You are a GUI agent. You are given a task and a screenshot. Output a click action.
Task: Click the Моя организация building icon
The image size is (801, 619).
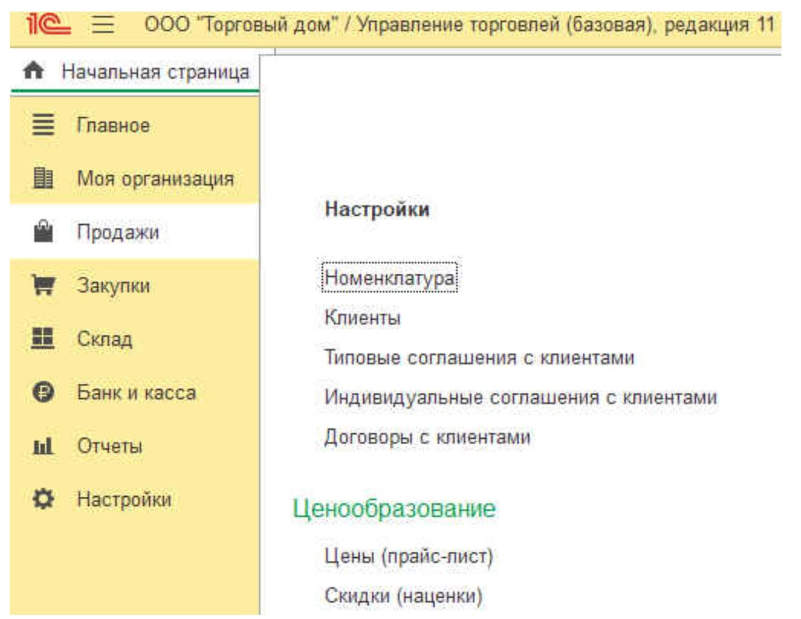click(43, 178)
